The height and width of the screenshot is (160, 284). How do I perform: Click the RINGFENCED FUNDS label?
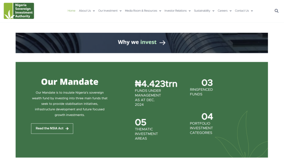tap(201, 92)
